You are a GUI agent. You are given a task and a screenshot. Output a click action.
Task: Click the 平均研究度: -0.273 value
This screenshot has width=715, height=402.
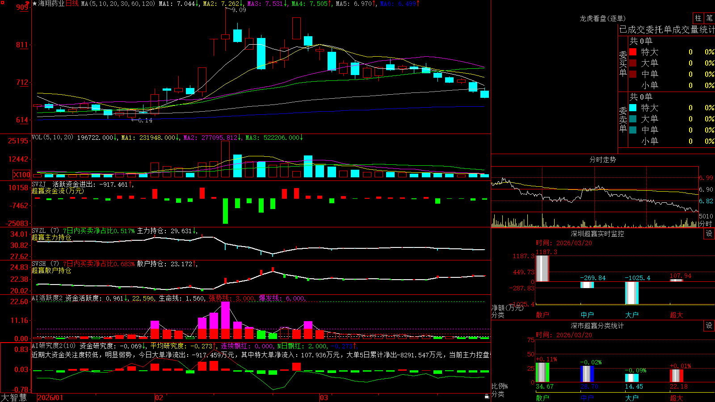(181, 346)
